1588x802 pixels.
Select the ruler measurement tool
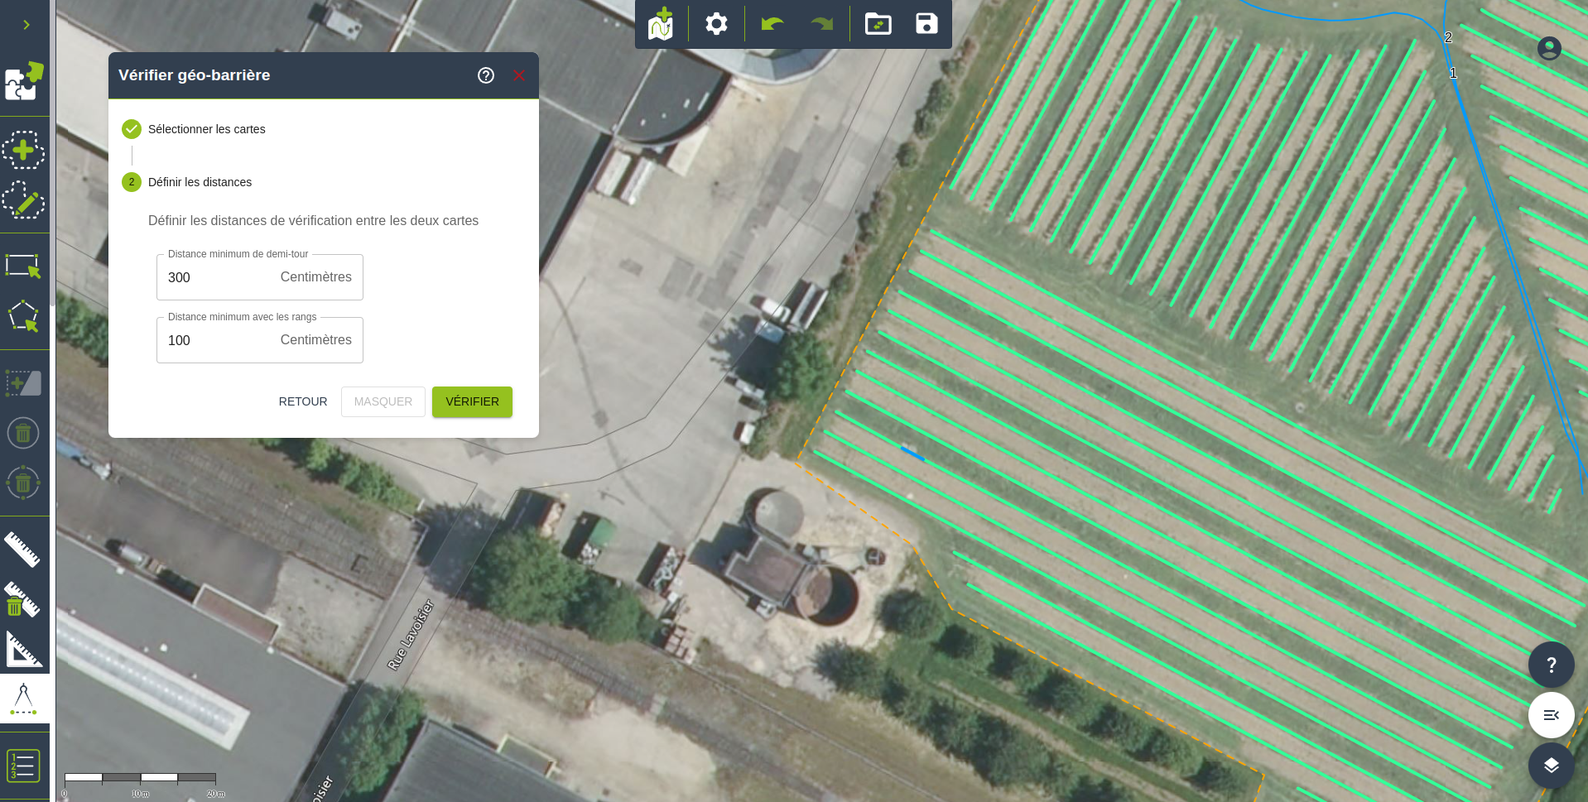[x=23, y=550]
